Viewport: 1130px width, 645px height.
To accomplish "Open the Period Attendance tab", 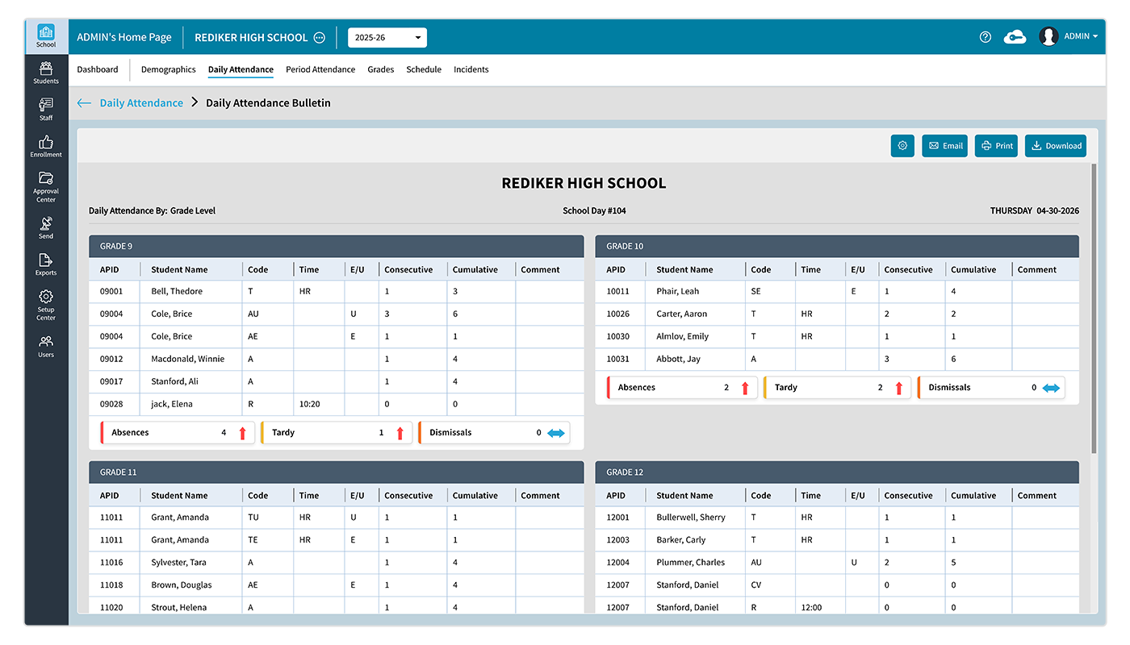I will pyautogui.click(x=320, y=69).
